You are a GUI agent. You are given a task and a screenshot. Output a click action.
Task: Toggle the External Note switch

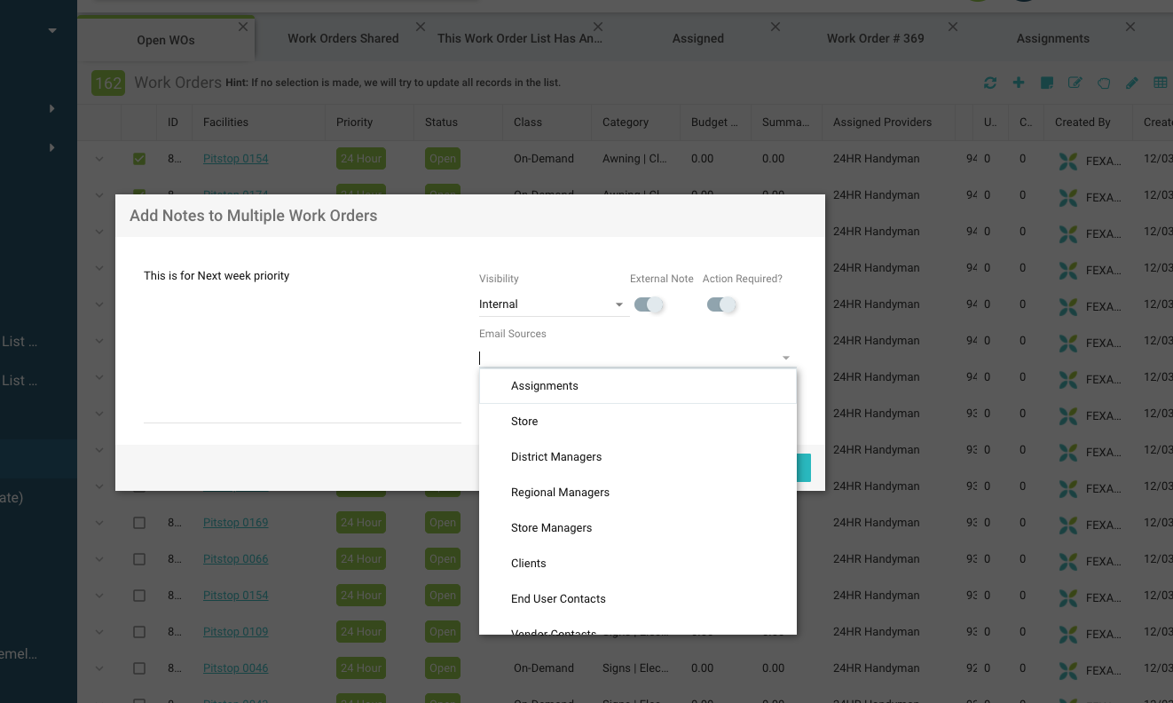(649, 304)
